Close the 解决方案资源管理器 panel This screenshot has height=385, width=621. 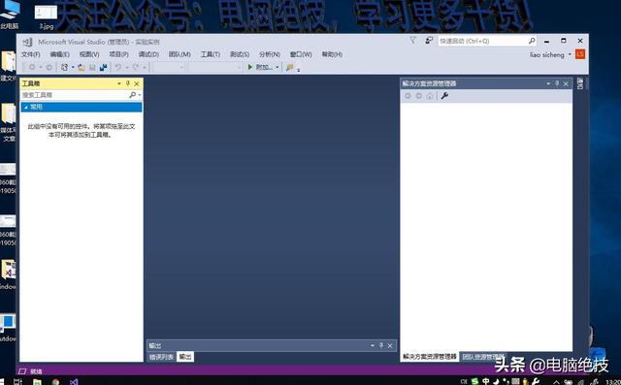(x=566, y=83)
